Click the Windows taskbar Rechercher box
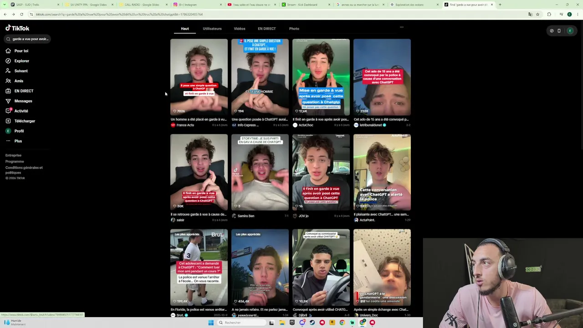Viewport: 583px width, 328px height. pos(240,323)
